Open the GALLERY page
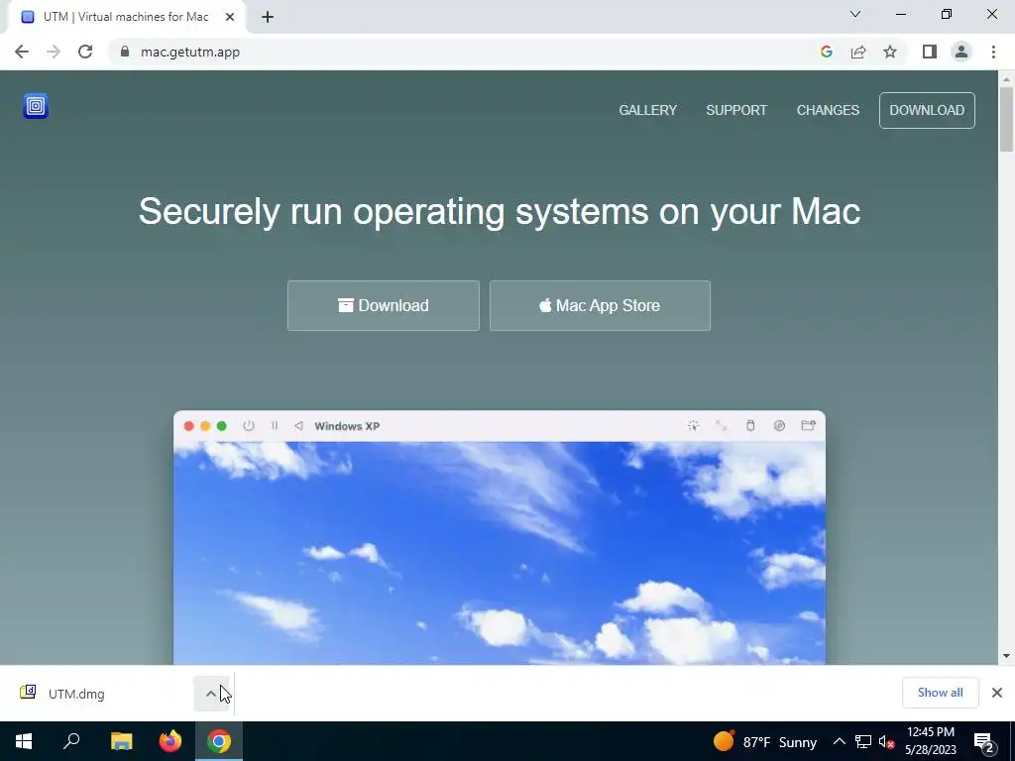1015x761 pixels. coord(648,110)
